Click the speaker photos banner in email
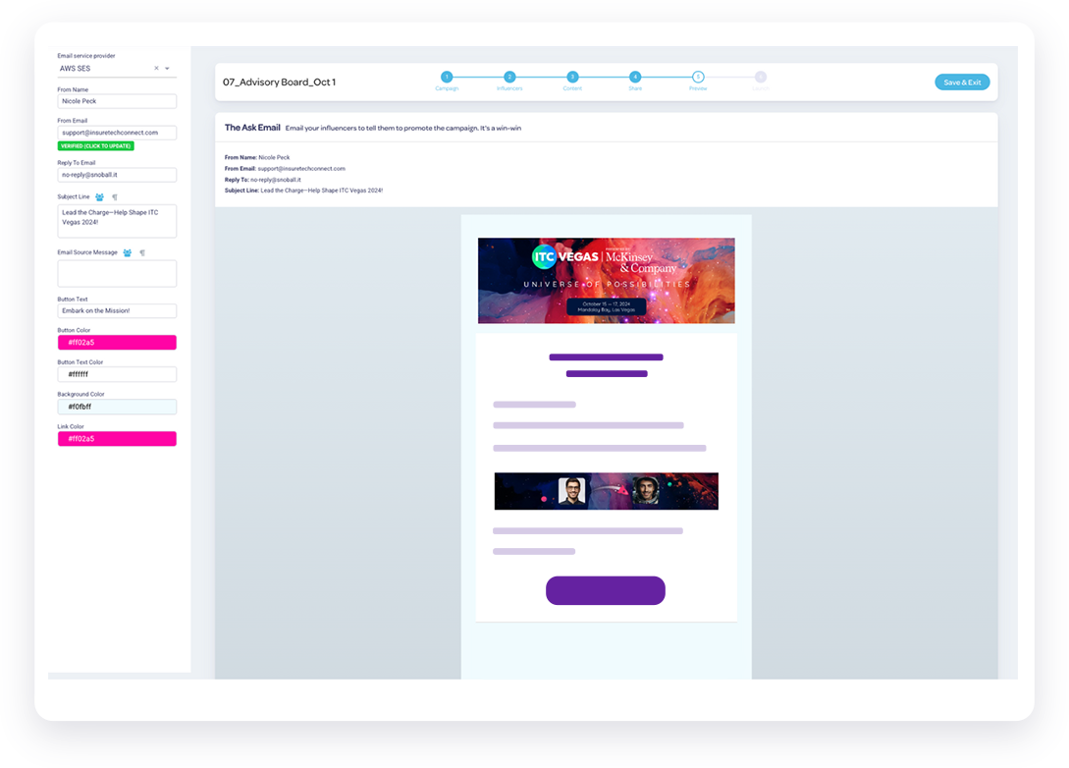Image resolution: width=1069 pixels, height=768 pixels. (x=606, y=491)
